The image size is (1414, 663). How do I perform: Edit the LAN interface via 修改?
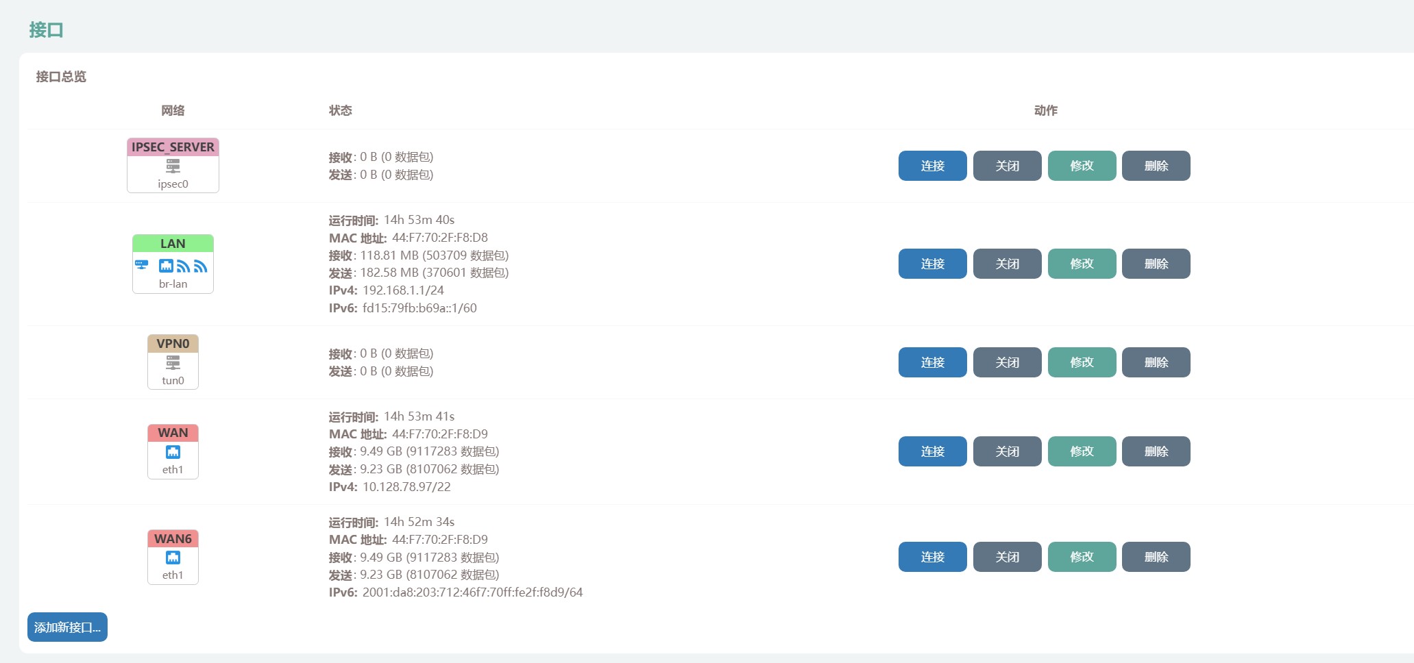(x=1082, y=264)
